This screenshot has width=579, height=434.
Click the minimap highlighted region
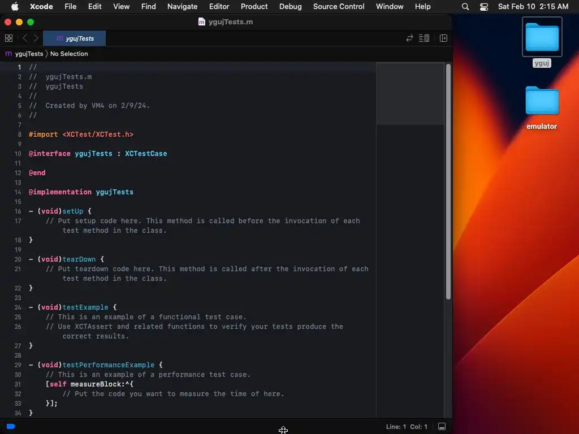click(x=410, y=94)
